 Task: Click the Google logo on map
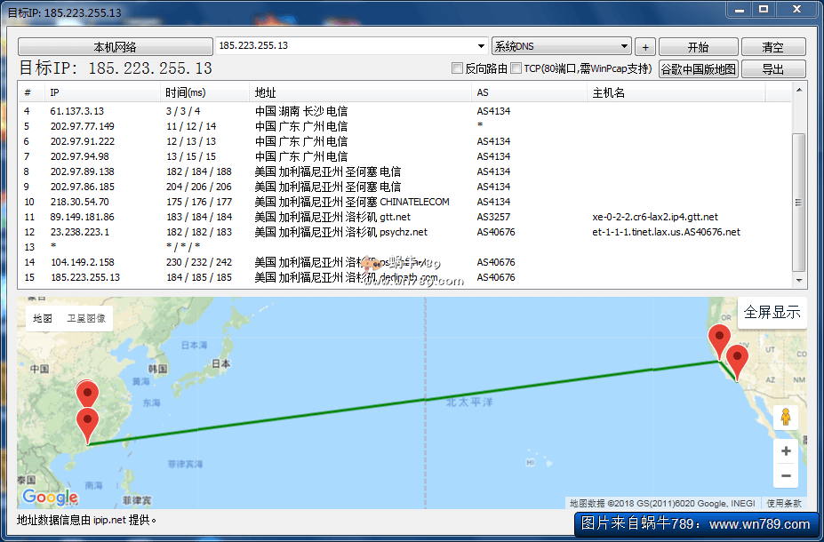click(x=50, y=498)
